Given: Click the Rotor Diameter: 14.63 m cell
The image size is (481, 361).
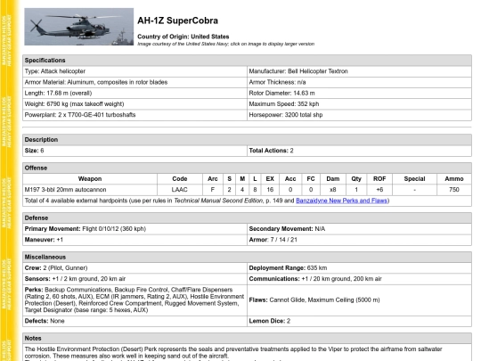Looking at the screenshot, I should (x=359, y=93).
